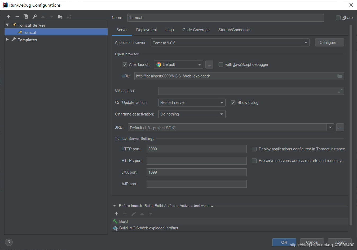357x250 pixels.
Task: Open the JRE dropdown list
Action: 330,127
